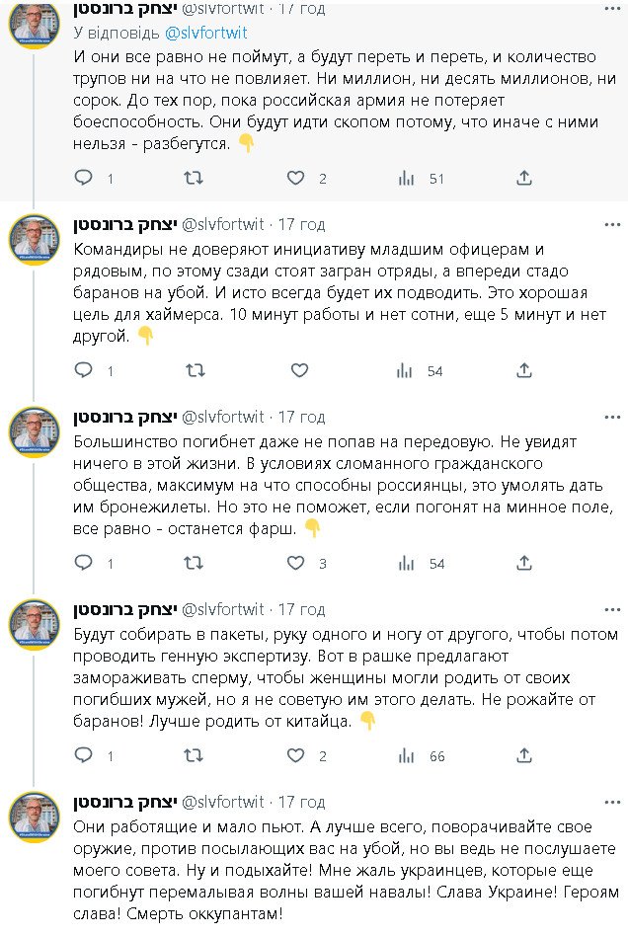The width and height of the screenshot is (628, 936).
Task: Reply to the tweet mentioning хаймерса
Action: (x=84, y=371)
